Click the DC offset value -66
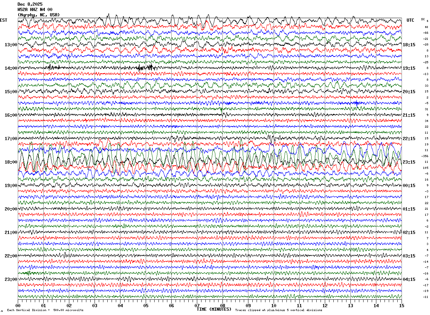The width and height of the screenshot is (430, 315). click(x=426, y=33)
